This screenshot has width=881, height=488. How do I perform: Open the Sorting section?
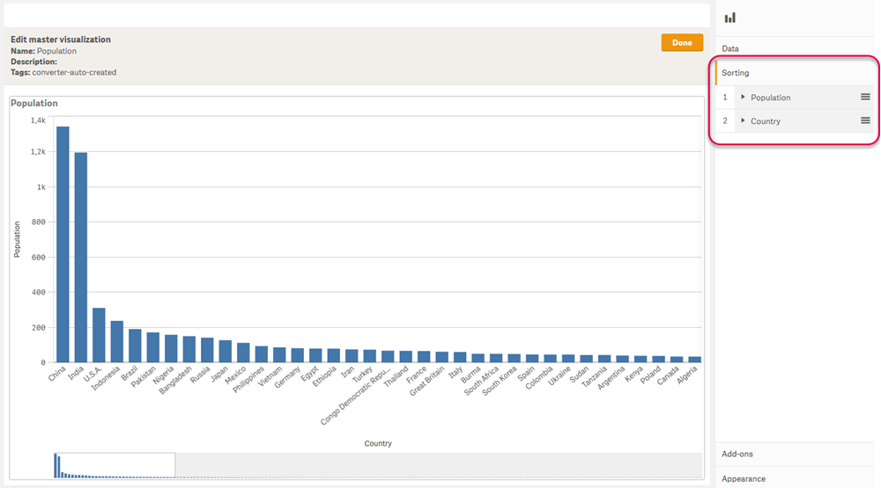795,73
